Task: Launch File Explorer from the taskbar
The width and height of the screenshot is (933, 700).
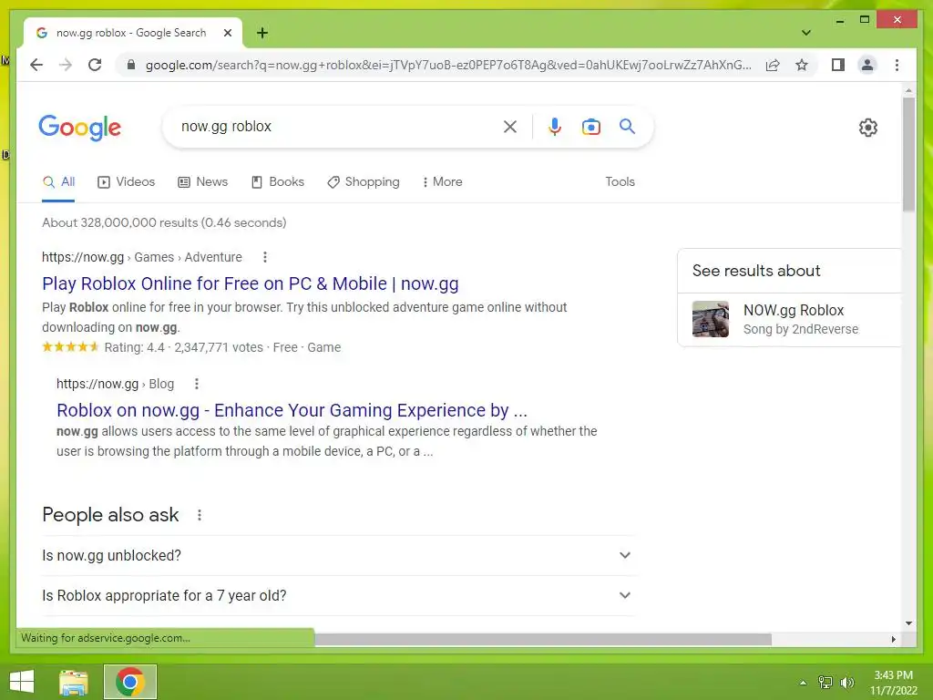Action: 74,682
